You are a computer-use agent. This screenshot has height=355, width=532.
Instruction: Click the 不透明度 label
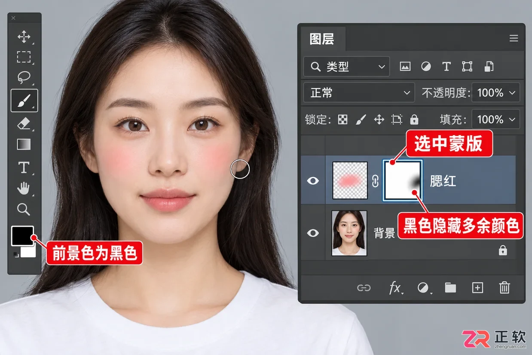coord(446,93)
